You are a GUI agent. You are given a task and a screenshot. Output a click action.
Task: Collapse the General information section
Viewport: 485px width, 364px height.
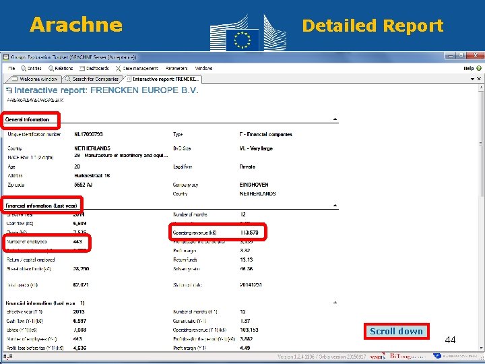pos(335,119)
